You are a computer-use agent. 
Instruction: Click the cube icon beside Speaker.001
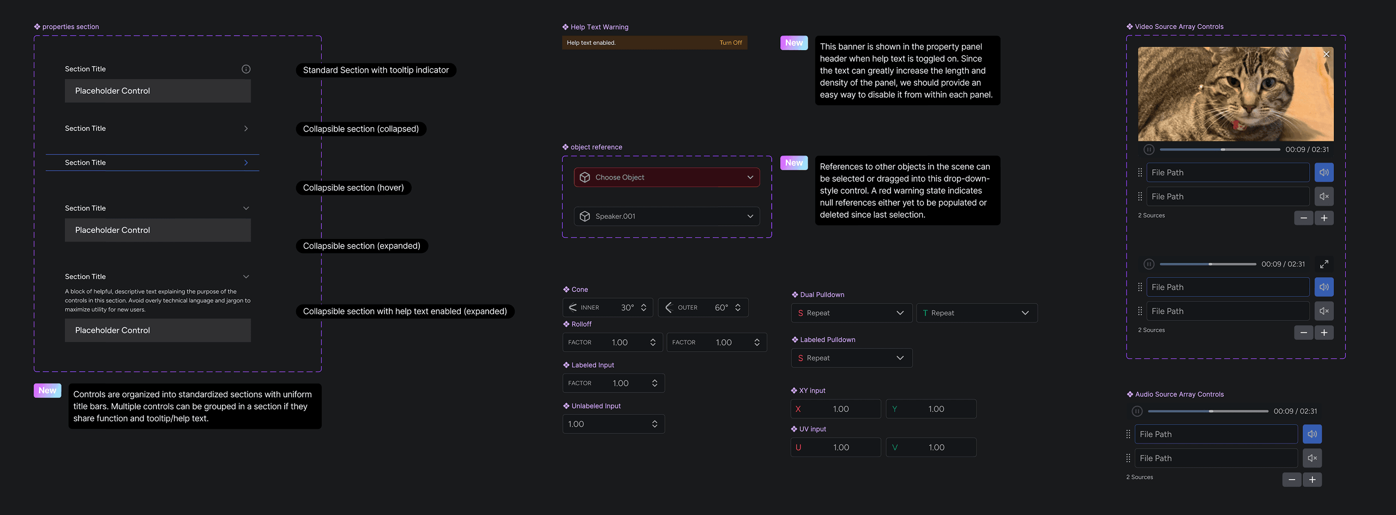585,216
